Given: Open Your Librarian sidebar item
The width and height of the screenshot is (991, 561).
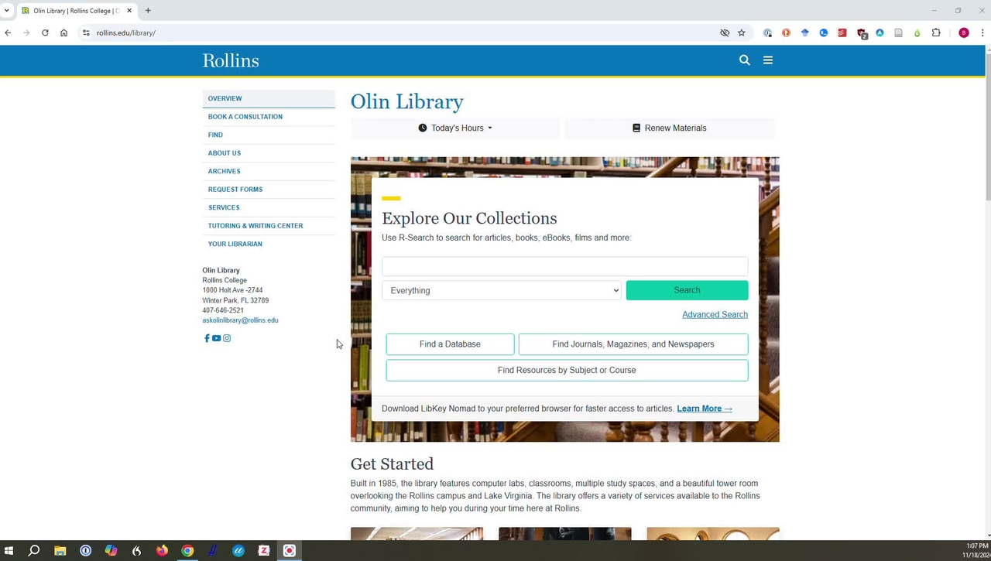Looking at the screenshot, I should coord(269,244).
